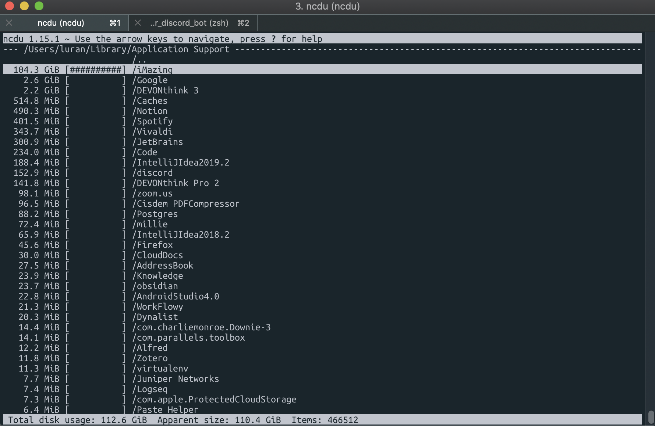Select the /com.apple.ProtectedCloudStorage directory row
Image resolution: width=655 pixels, height=426 pixels.
(322, 399)
